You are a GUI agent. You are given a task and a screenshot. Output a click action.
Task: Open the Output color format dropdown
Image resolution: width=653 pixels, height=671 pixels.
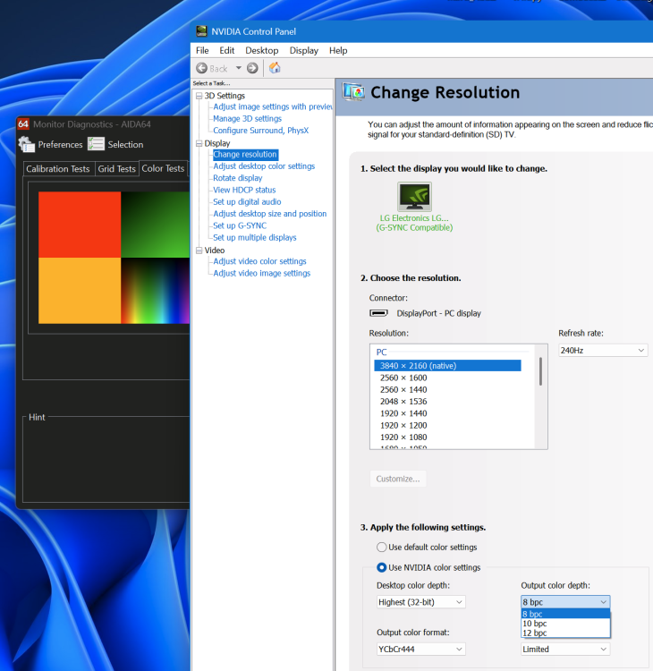pos(420,649)
